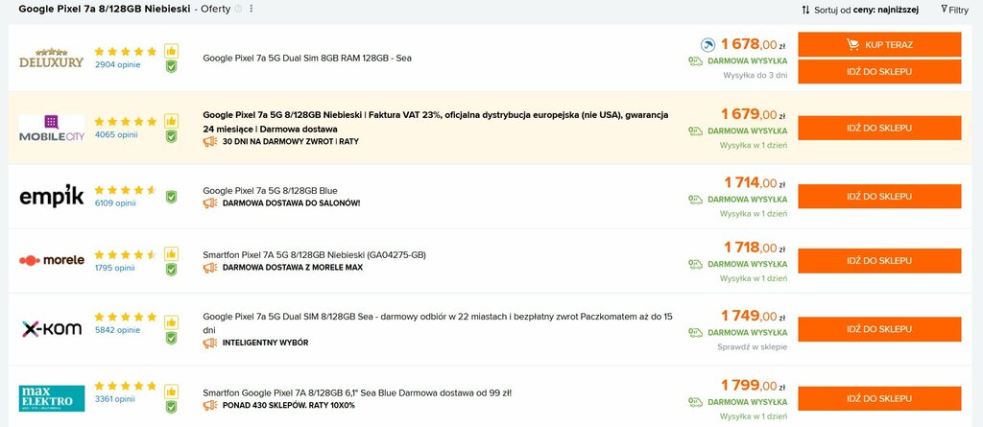
Task: Click the Max Elektro logo
Action: tap(52, 398)
